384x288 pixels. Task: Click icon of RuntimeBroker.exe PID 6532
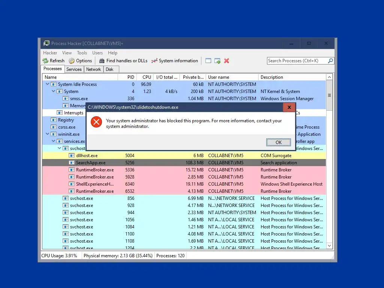coord(72,191)
